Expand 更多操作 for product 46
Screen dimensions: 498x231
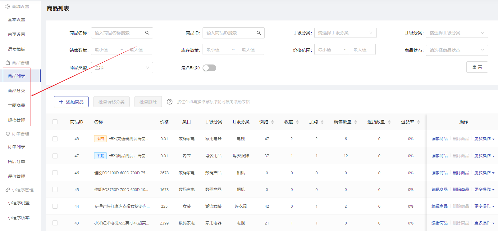pos(484,173)
